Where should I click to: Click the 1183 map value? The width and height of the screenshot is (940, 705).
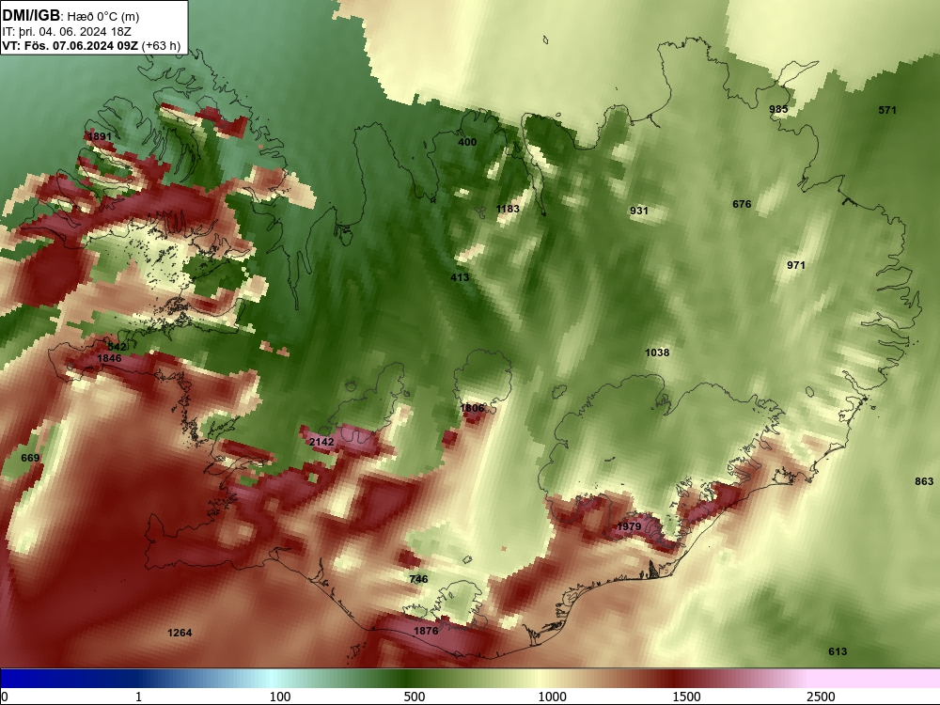[x=508, y=209]
